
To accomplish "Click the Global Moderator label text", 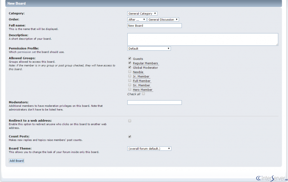I will pyautogui.click(x=145, y=68).
